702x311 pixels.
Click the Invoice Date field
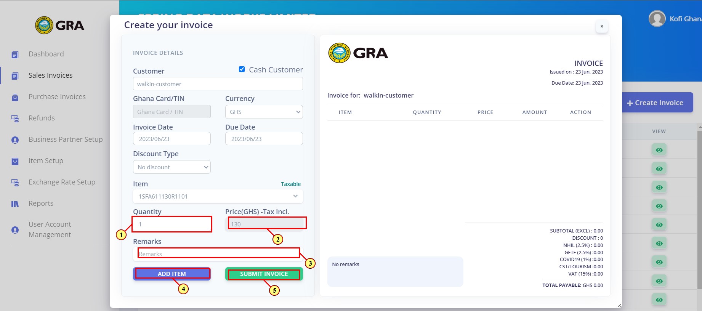pos(172,139)
